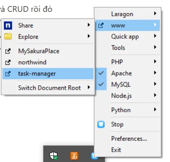Image resolution: width=170 pixels, height=162 pixels.
Task: Expand the MySQL submenu arrow
Action: tap(155, 84)
